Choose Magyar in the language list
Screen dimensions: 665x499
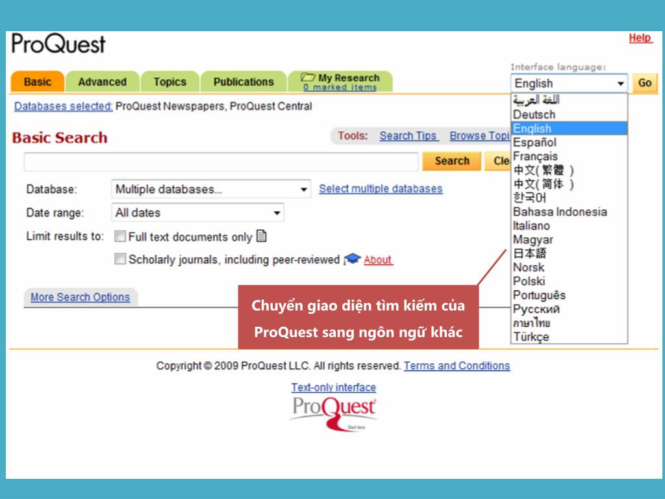tap(569, 240)
